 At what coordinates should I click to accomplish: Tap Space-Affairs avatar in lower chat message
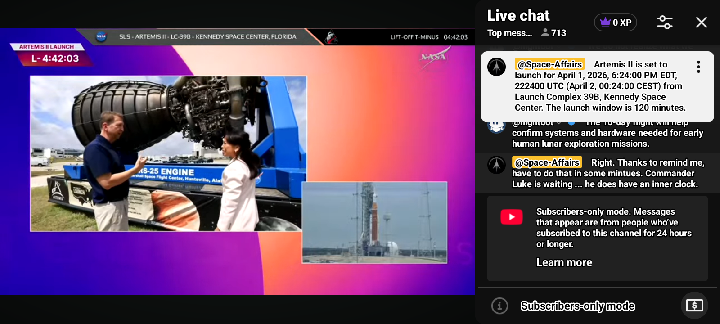[x=496, y=165]
